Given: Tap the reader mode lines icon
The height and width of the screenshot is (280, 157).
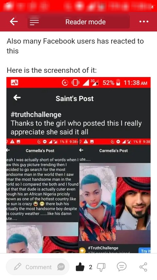Looking at the screenshot, I should click(34, 22).
